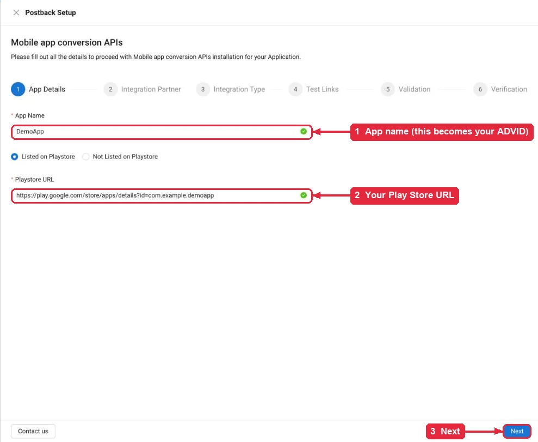The width and height of the screenshot is (538, 442).
Task: Close the Postback Setup panel
Action: pyautogui.click(x=16, y=13)
